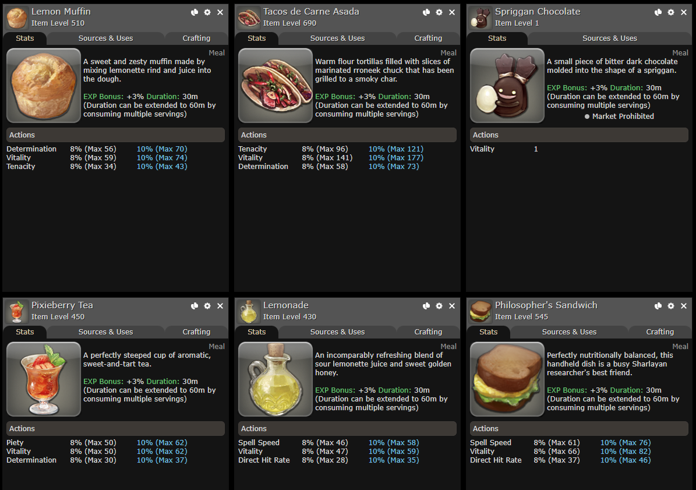Open settings gear on Pixieberry Tea panel
This screenshot has width=696, height=490.
[207, 306]
